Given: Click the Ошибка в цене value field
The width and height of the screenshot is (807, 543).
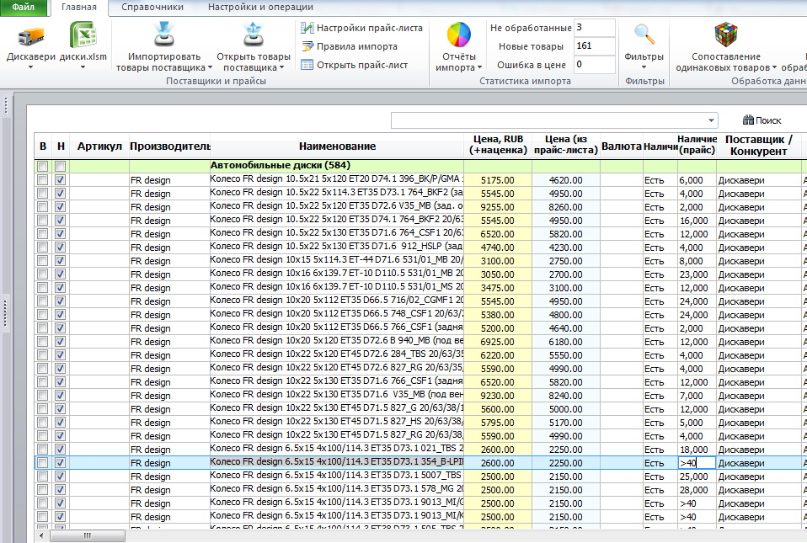Looking at the screenshot, I should pos(595,65).
